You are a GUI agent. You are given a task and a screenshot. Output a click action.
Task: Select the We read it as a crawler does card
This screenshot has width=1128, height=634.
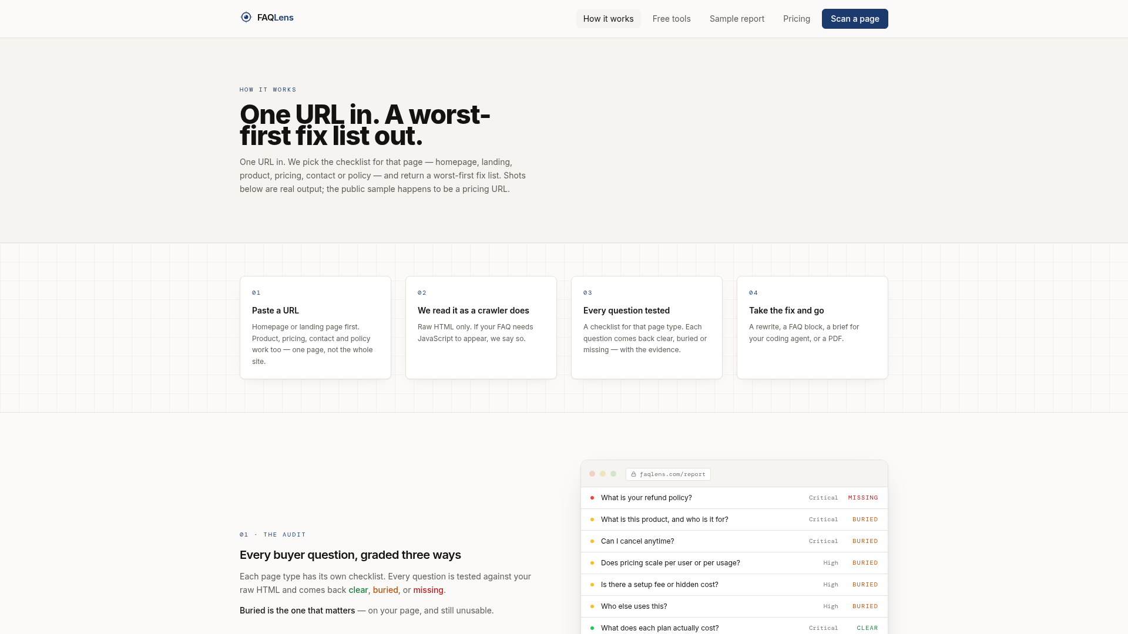tap(481, 328)
